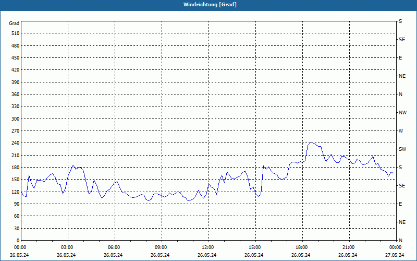Select the SE compass label level with 120
Image resolution: width=417 pixels, height=261 pixels.
(x=402, y=186)
